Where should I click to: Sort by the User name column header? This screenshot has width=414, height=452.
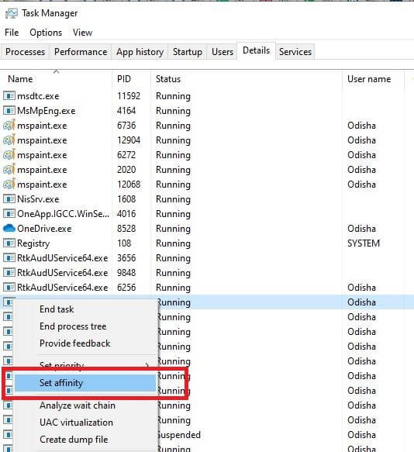[x=369, y=79]
